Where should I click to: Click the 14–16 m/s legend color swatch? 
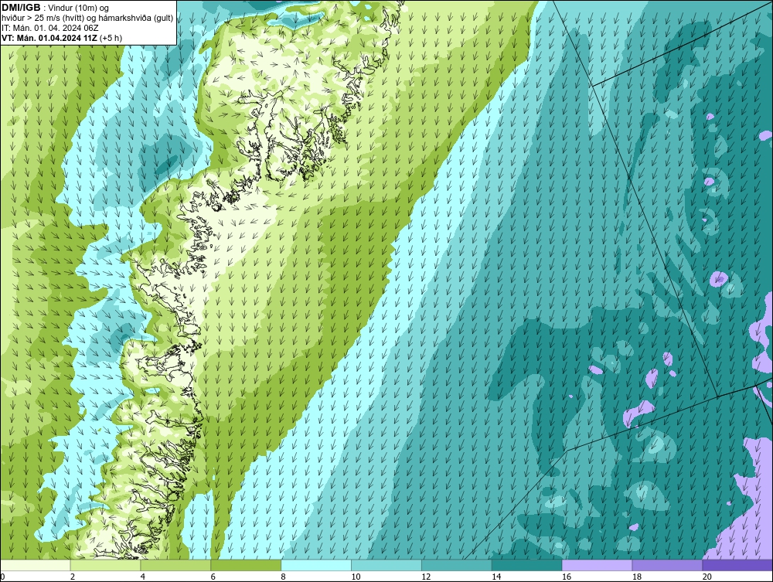(x=527, y=565)
